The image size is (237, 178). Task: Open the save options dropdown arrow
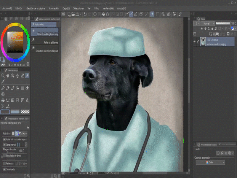[x=80, y=14]
